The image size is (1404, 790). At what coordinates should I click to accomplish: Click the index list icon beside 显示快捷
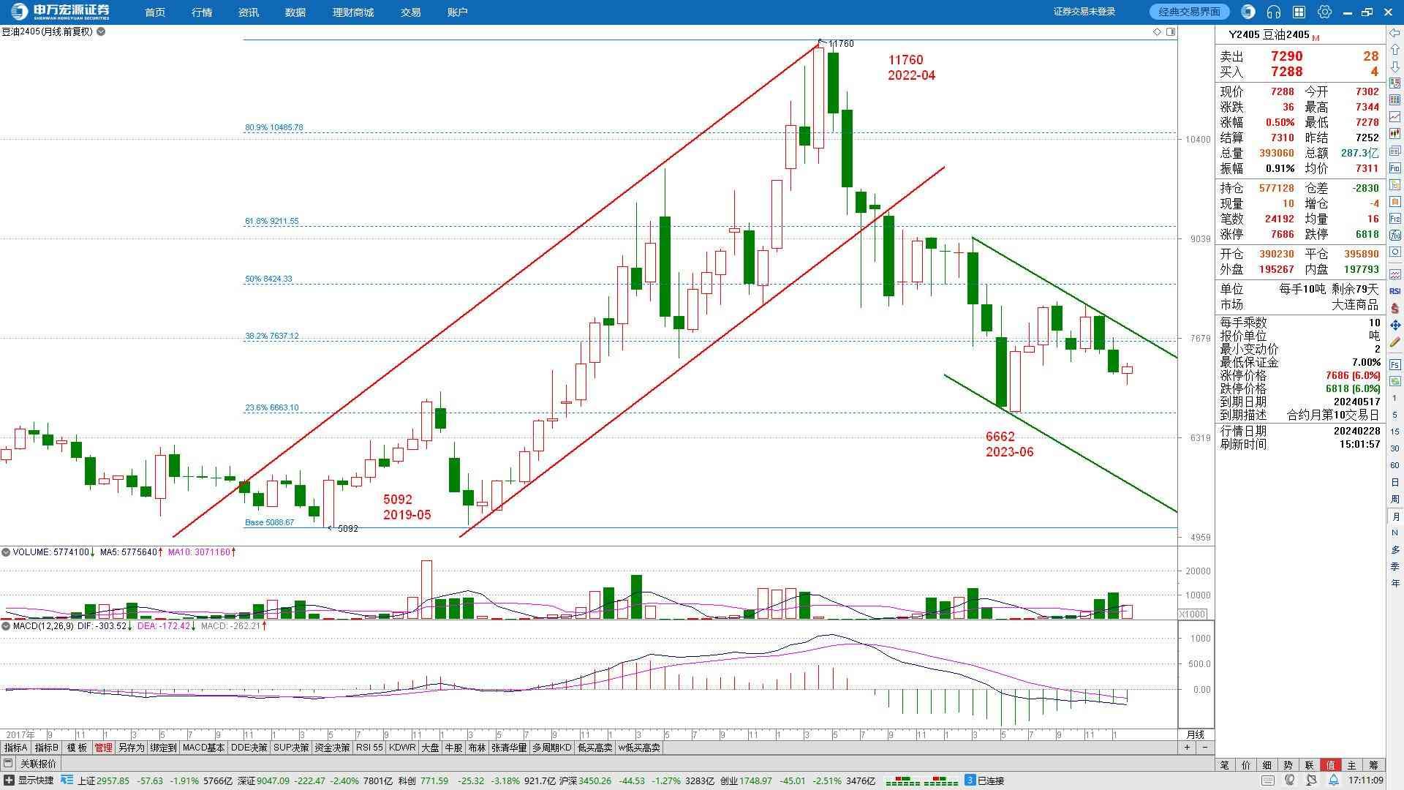[x=67, y=780]
